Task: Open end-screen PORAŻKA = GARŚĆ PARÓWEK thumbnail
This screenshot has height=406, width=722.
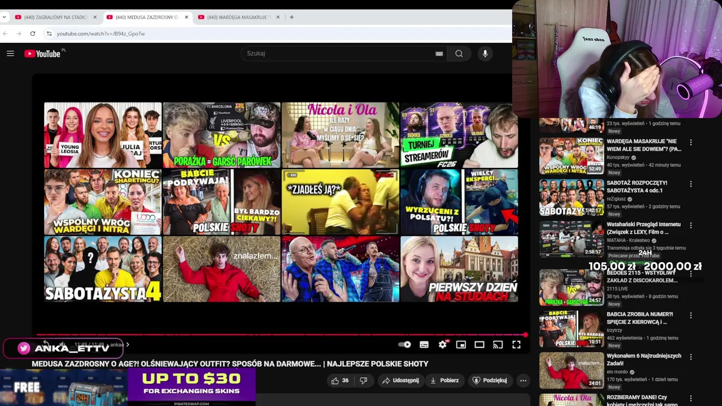Action: [222, 135]
